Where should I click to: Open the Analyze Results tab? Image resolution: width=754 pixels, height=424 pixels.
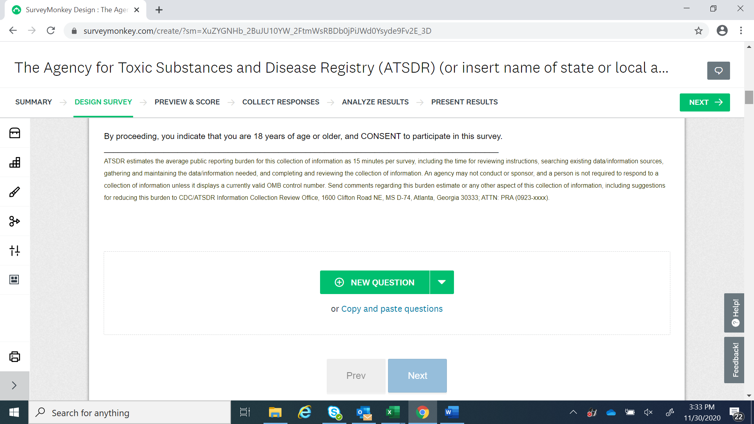coord(375,102)
